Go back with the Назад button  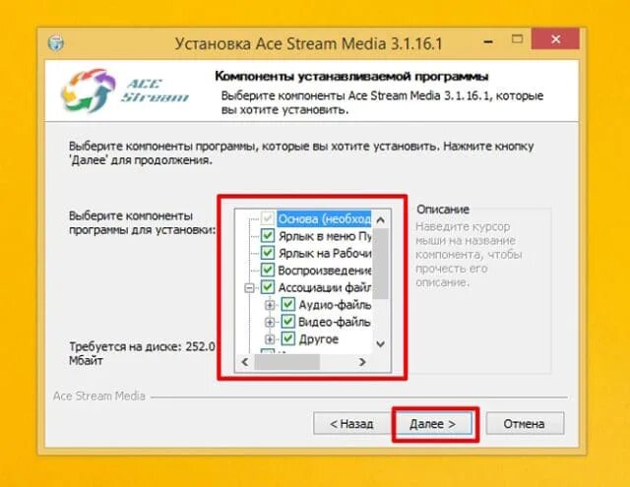click(351, 424)
